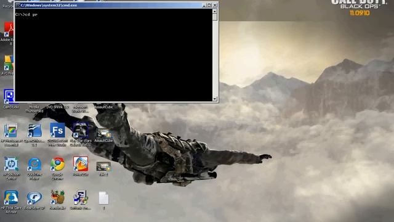This screenshot has height=222, width=394.
Task: Launch the RealPlayer SP shortcut
Action: click(x=34, y=198)
